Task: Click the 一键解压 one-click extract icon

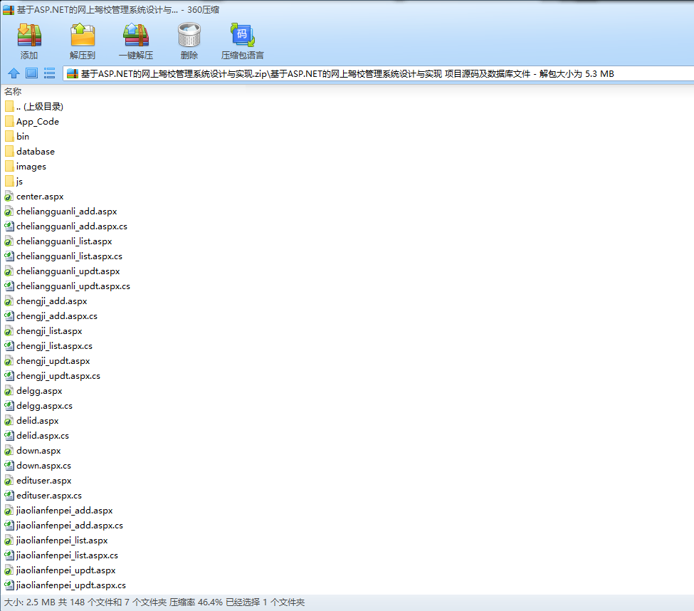Action: pyautogui.click(x=136, y=36)
